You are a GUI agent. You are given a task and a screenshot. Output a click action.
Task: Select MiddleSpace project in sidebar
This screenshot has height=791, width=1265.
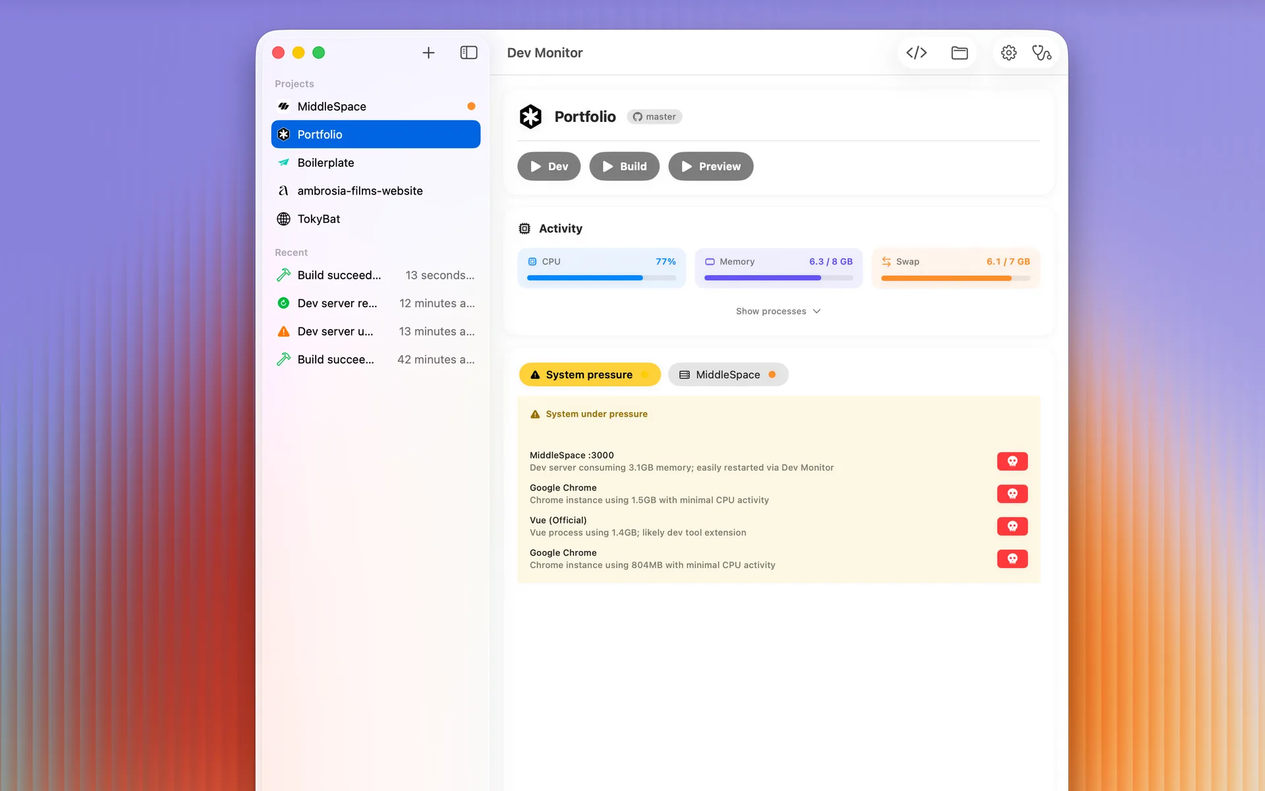point(376,106)
